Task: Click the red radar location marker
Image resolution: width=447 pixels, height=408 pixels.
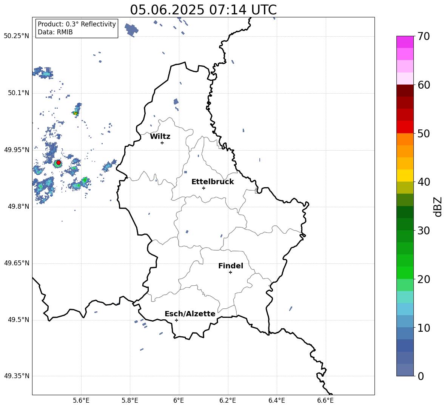Action: click(59, 163)
